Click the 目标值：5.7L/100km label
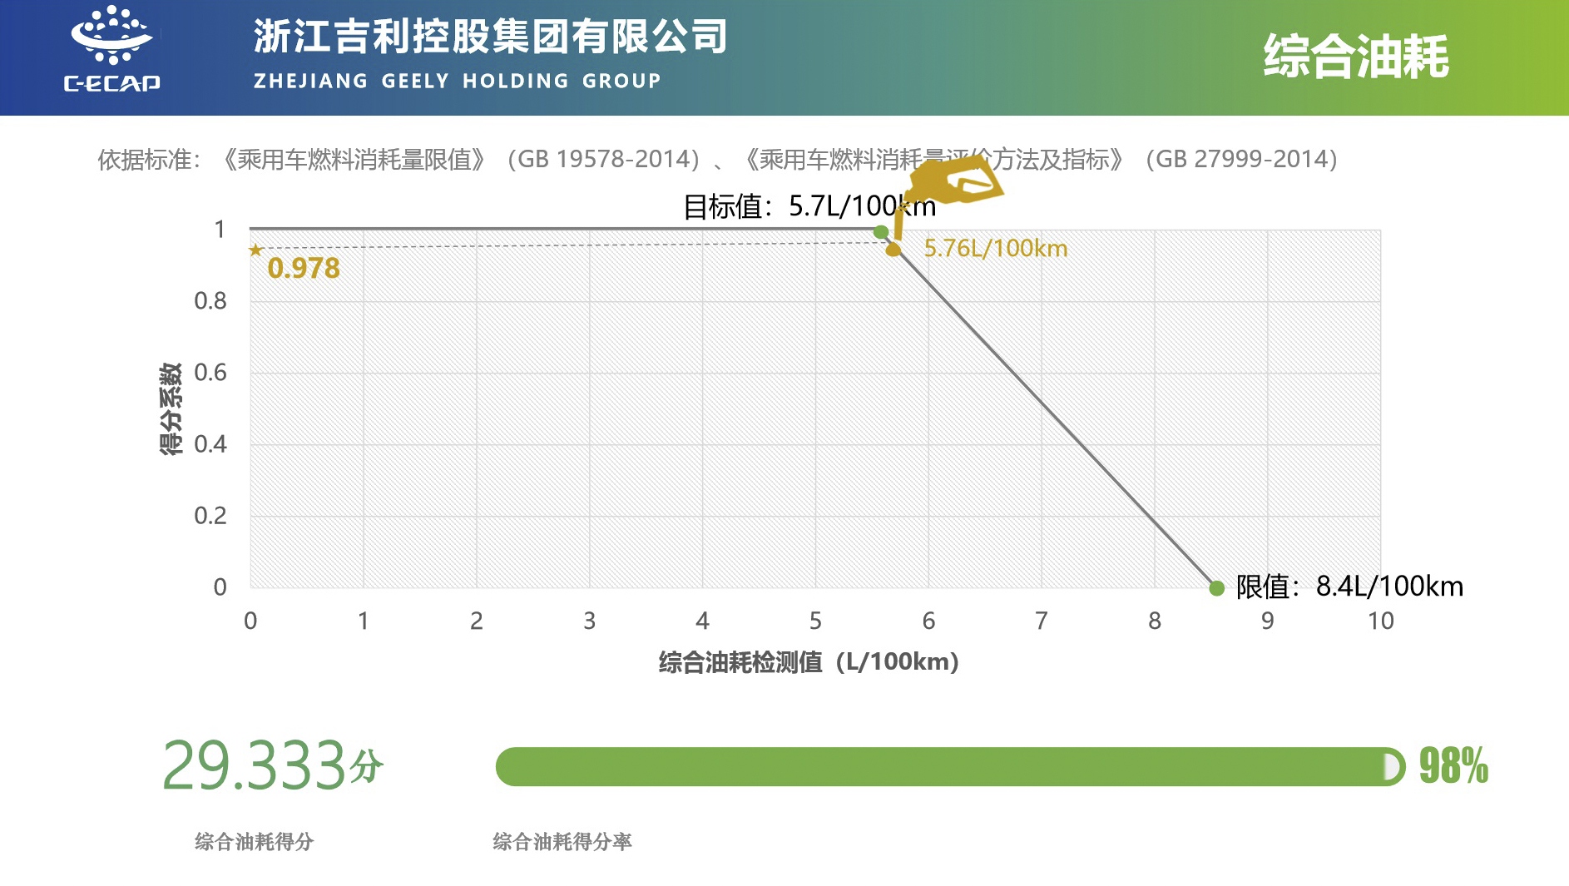The width and height of the screenshot is (1569, 886). coord(809,205)
